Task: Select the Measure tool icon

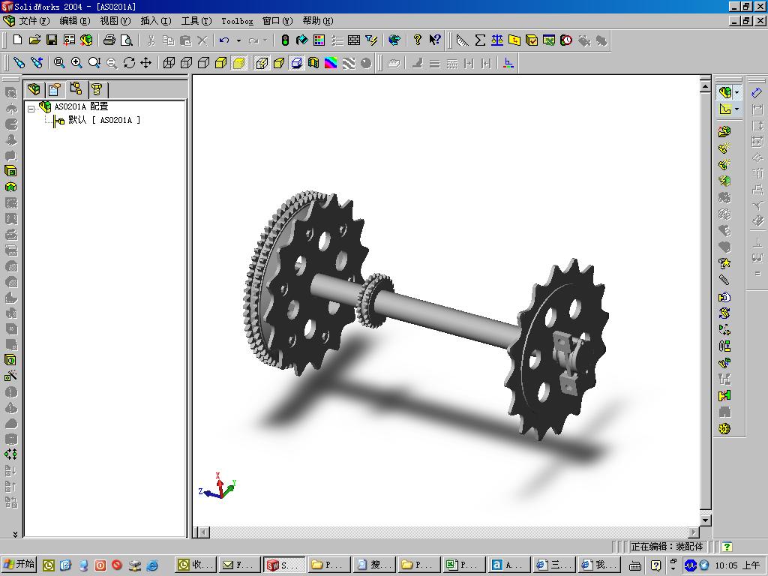Action: [x=462, y=40]
